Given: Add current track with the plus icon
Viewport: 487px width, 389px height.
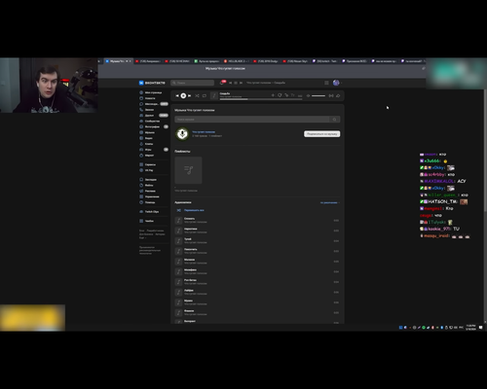Looking at the screenshot, I should coord(273,95).
